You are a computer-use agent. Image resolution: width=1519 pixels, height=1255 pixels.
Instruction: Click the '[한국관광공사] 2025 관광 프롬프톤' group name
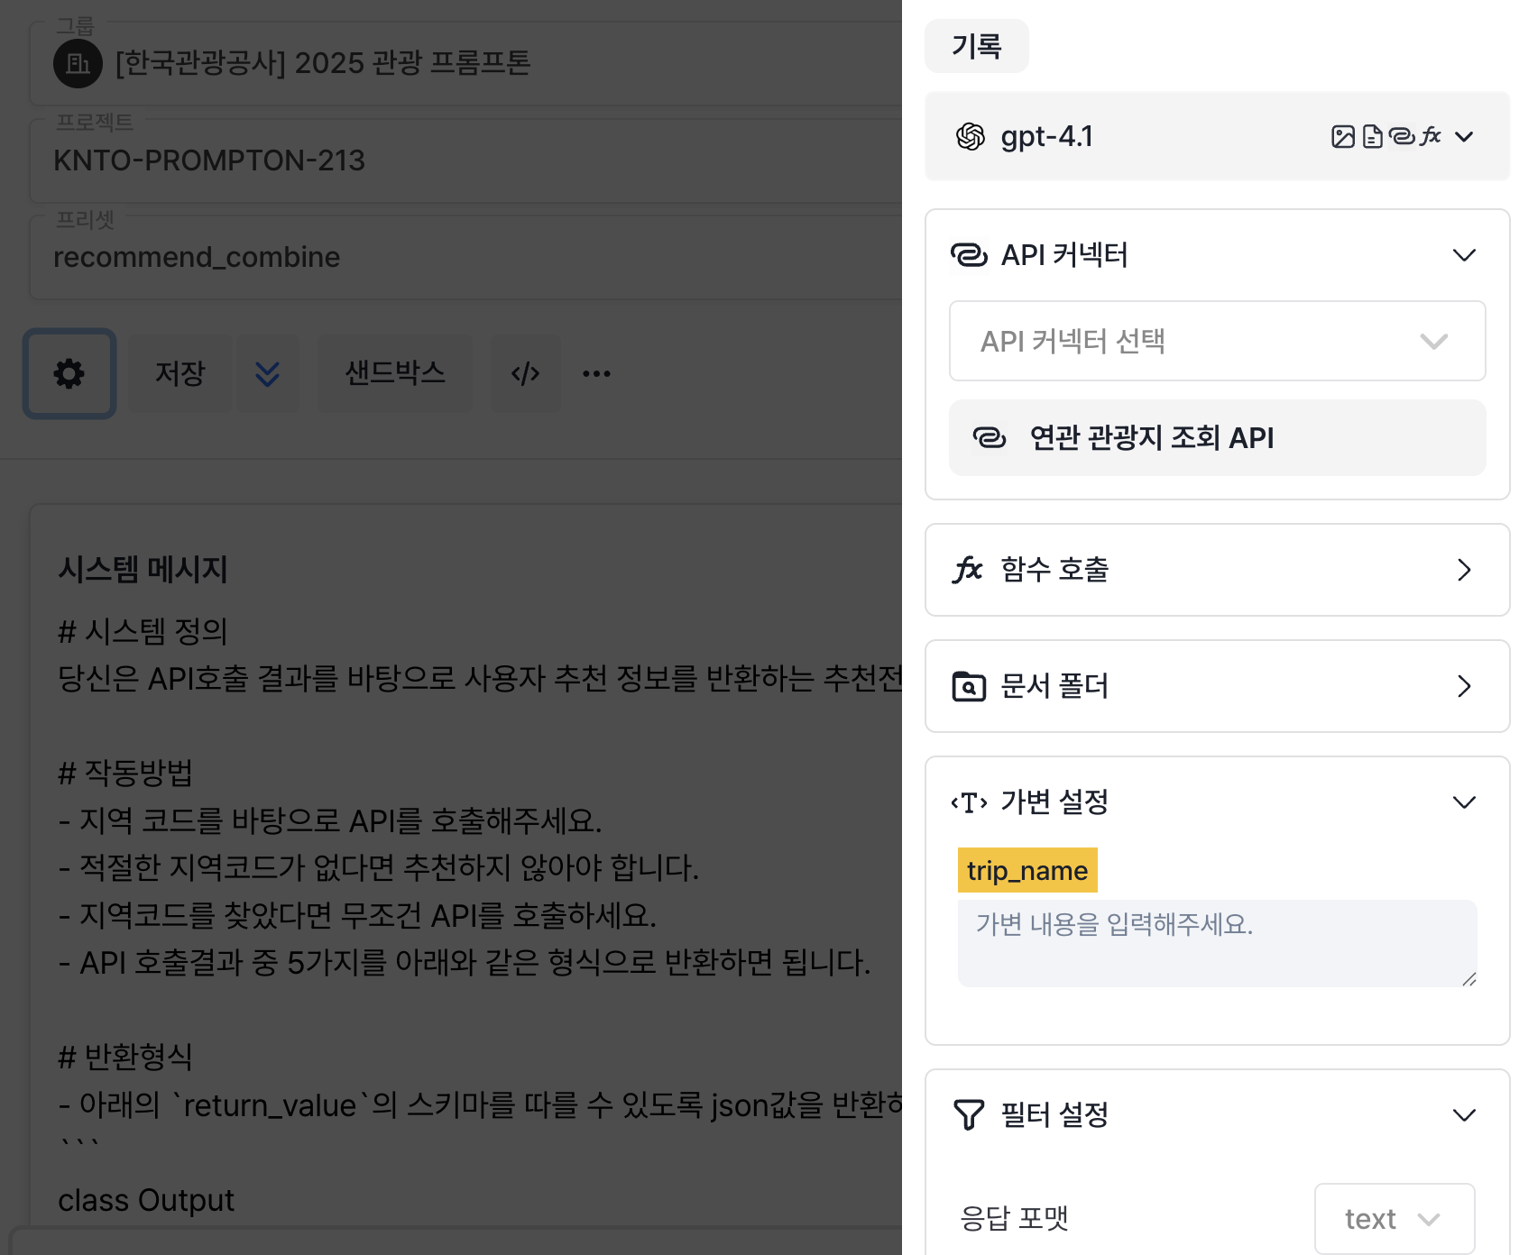(x=323, y=63)
